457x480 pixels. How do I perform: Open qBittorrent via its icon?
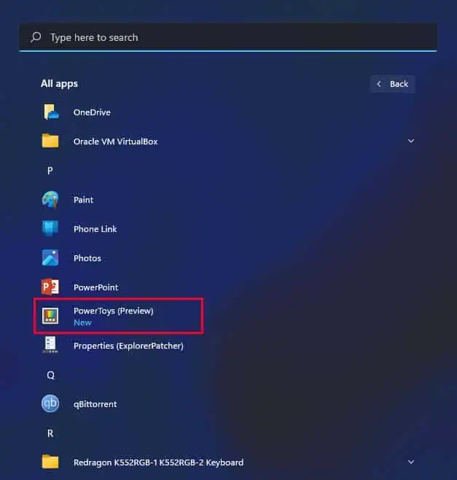(x=50, y=403)
